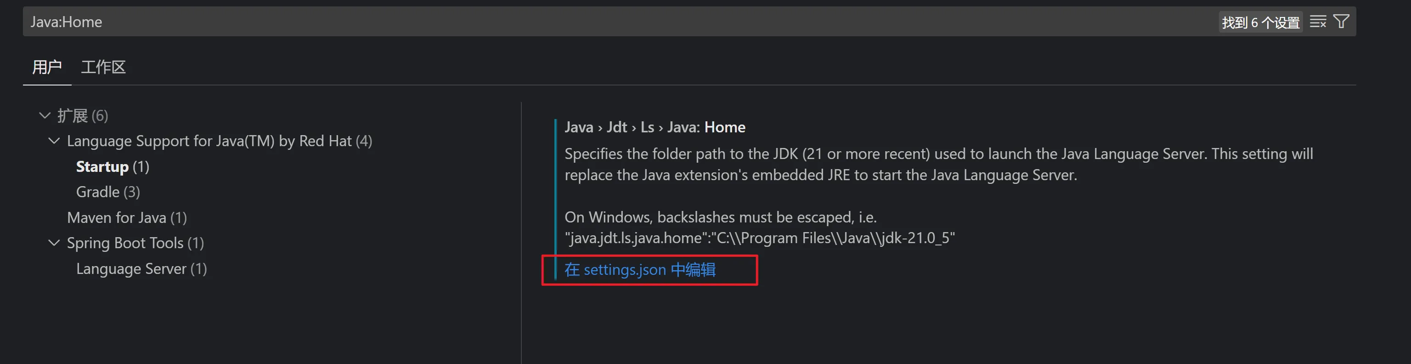
Task: Select Language Server (1) tree entry
Action: (141, 268)
